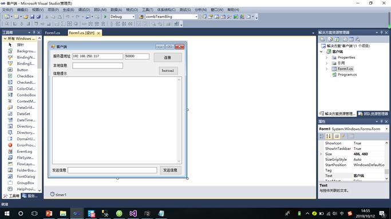The height and width of the screenshot is (219, 391).
Task: Switch properties to categorized view
Action: point(322,136)
